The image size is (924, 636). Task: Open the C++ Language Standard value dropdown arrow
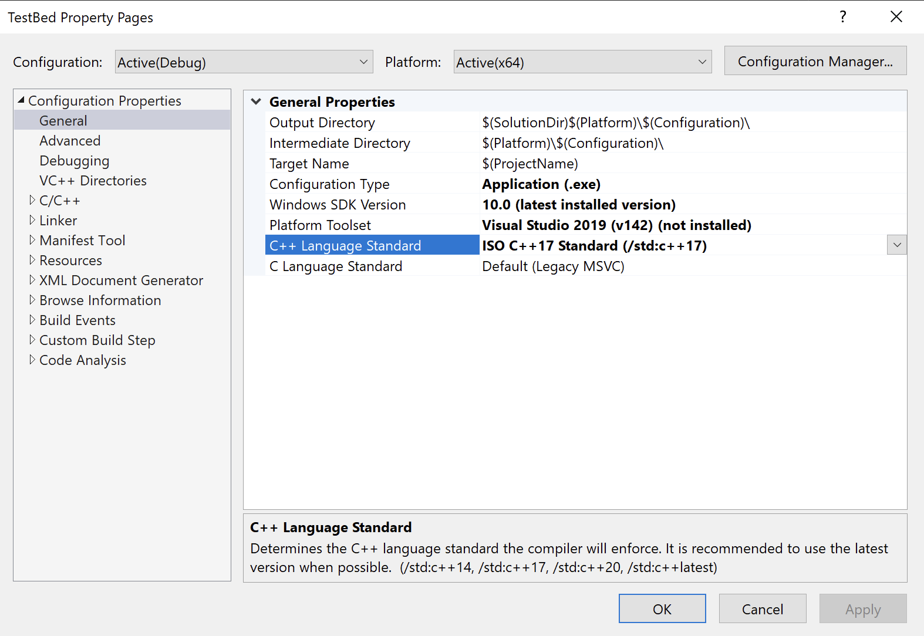[x=897, y=245]
